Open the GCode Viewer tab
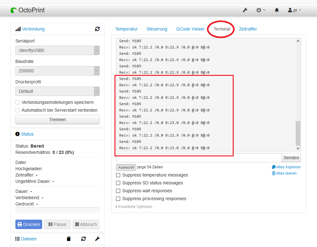 click(190, 29)
